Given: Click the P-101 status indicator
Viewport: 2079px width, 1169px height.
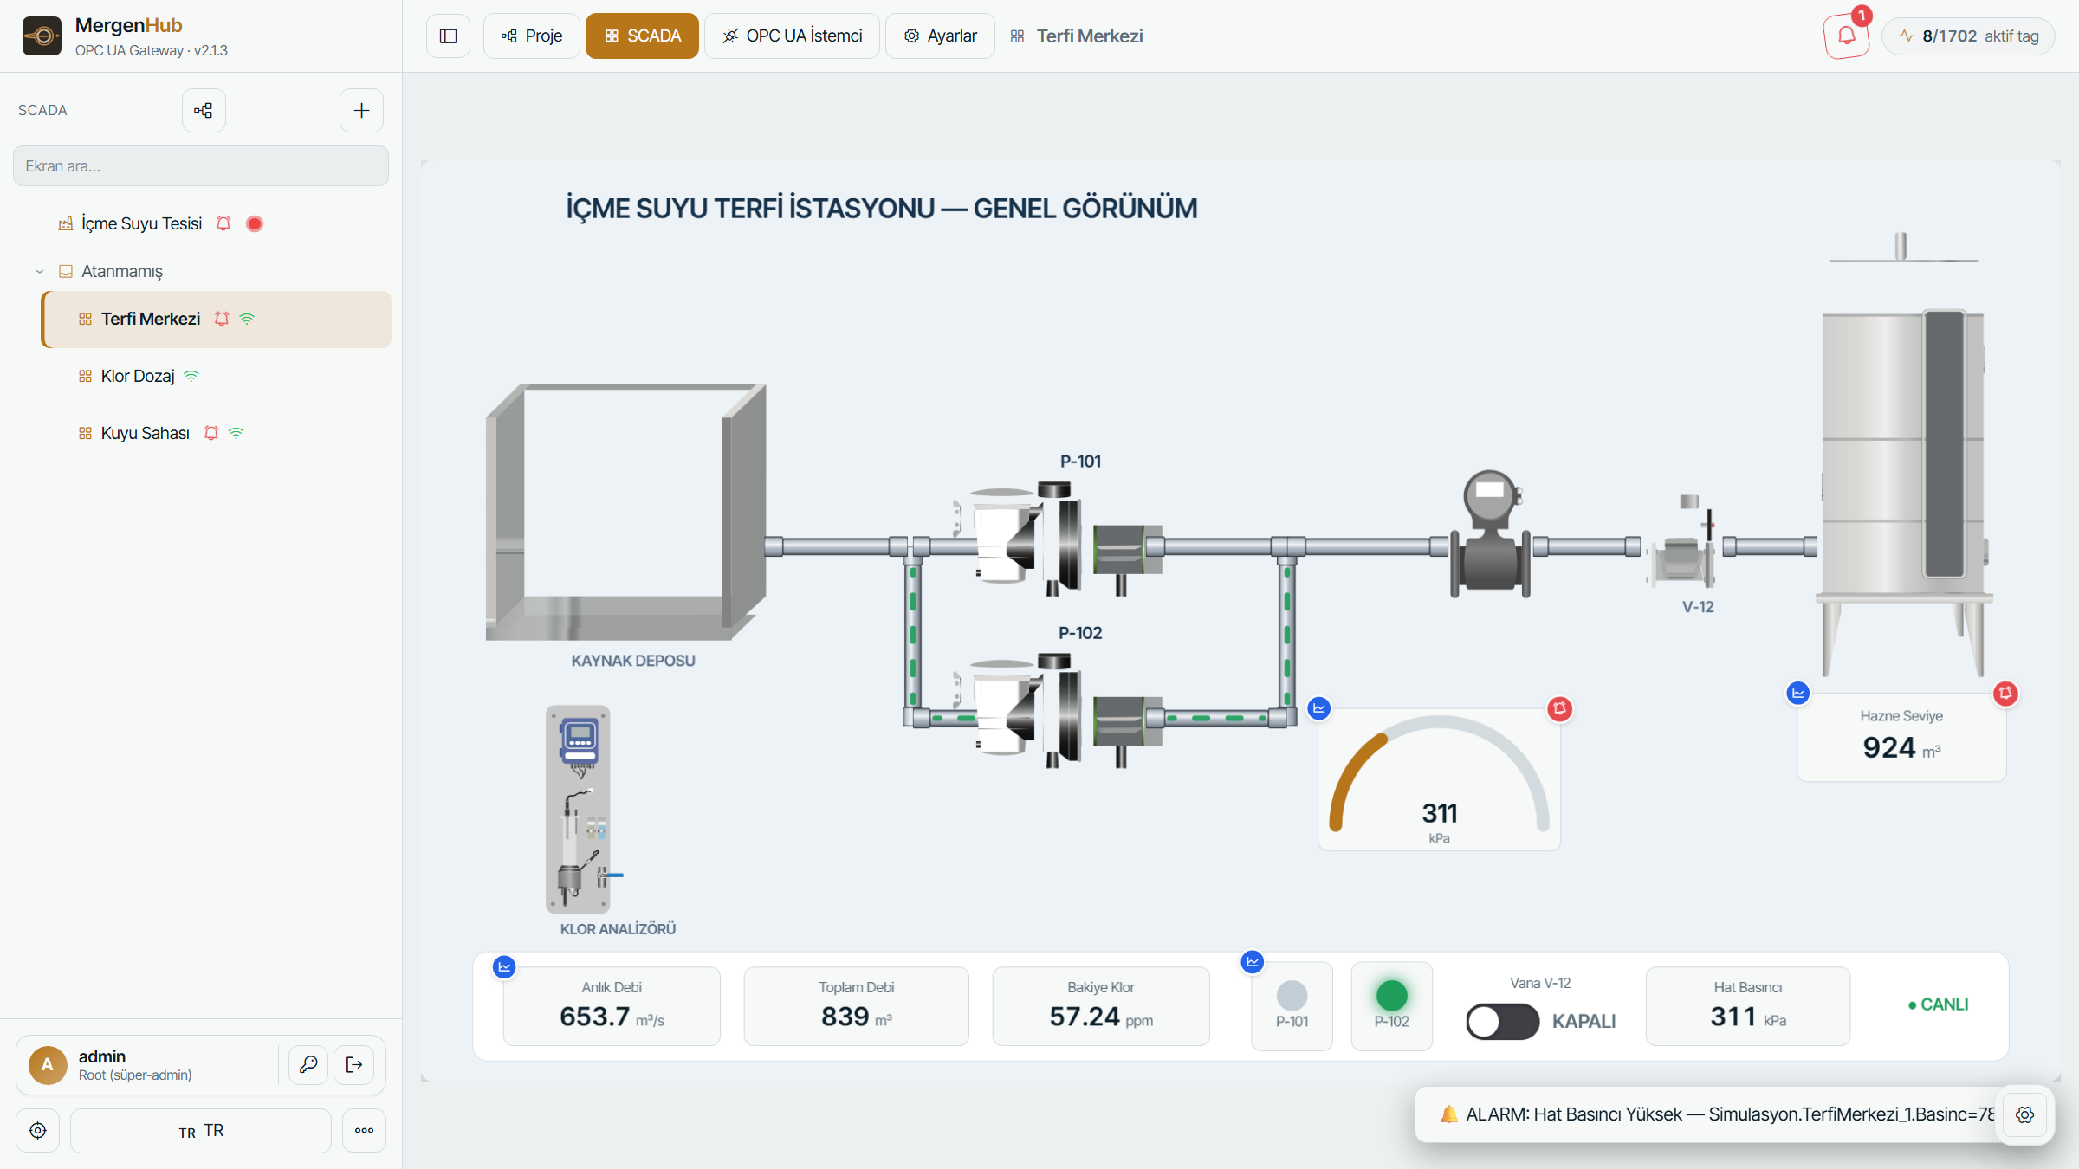Looking at the screenshot, I should pos(1292,1006).
